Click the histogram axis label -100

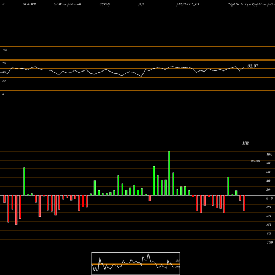click(x=269, y=243)
